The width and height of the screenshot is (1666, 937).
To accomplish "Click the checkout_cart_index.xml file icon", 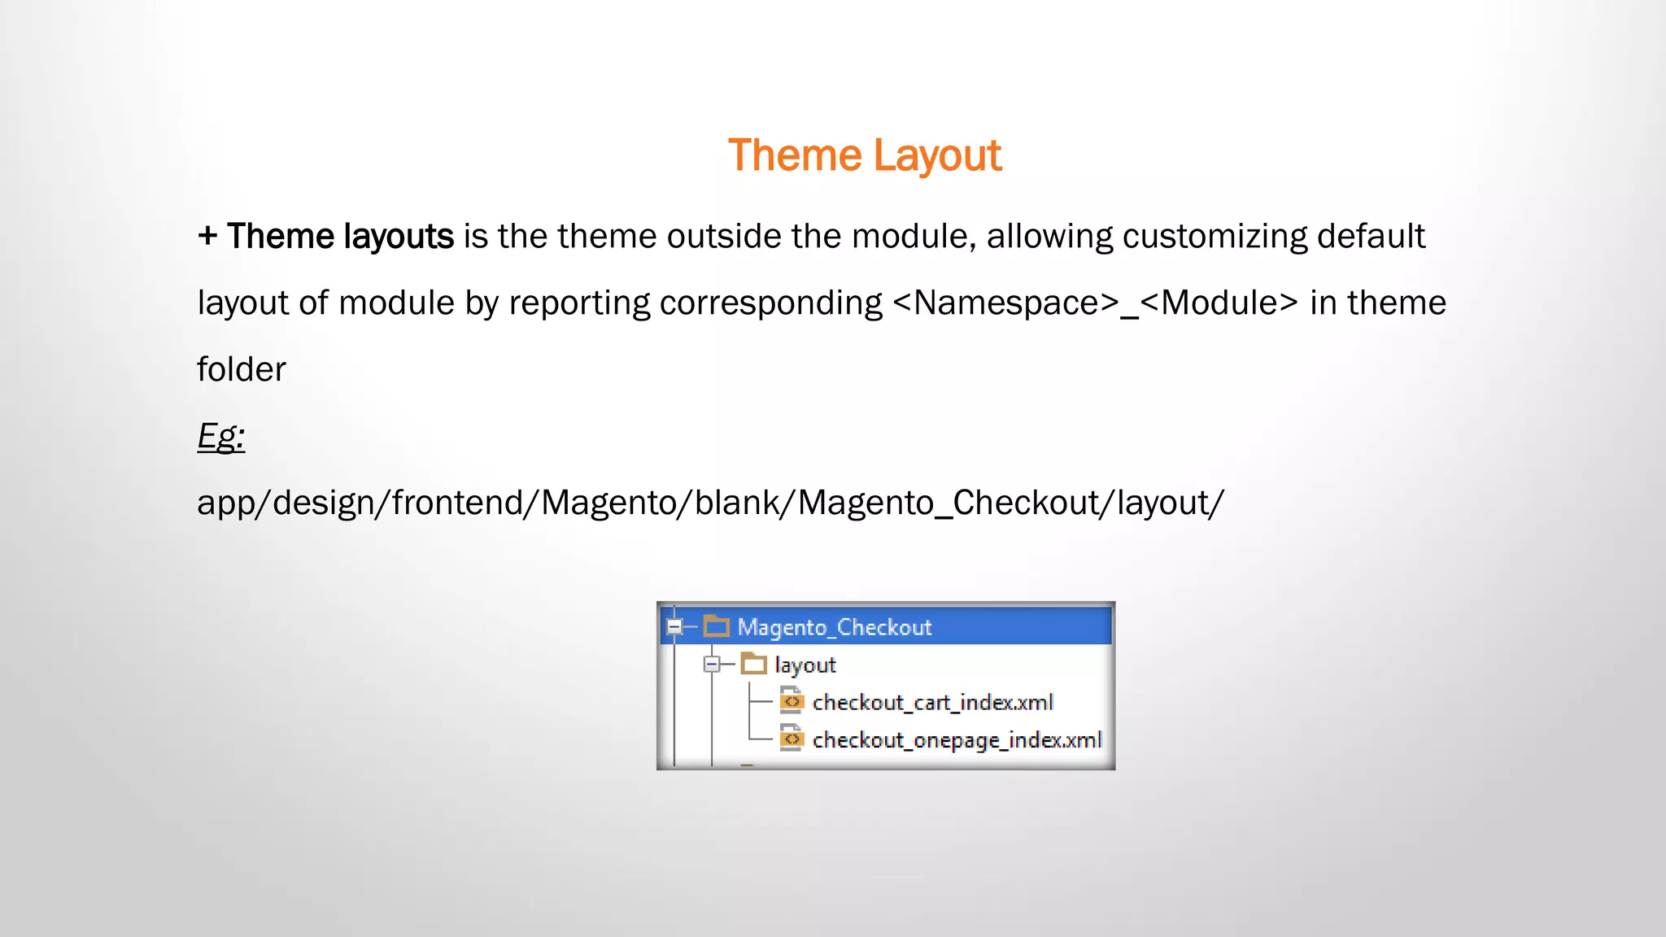I will (792, 699).
